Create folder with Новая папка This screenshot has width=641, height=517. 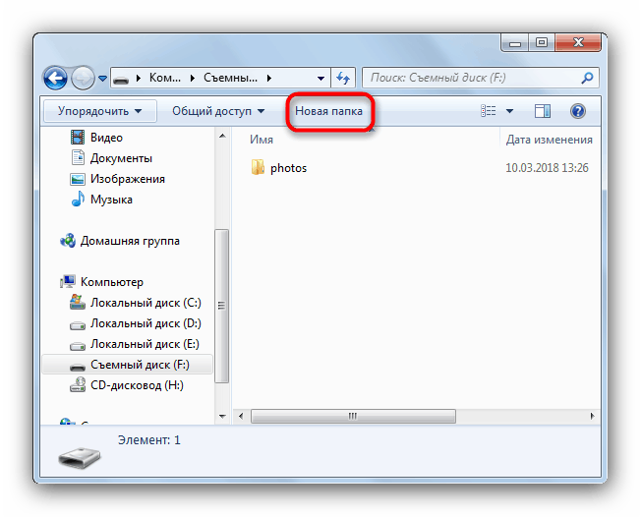click(328, 111)
